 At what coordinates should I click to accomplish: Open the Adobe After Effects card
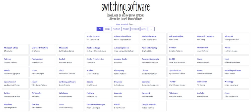pos(125,38)
